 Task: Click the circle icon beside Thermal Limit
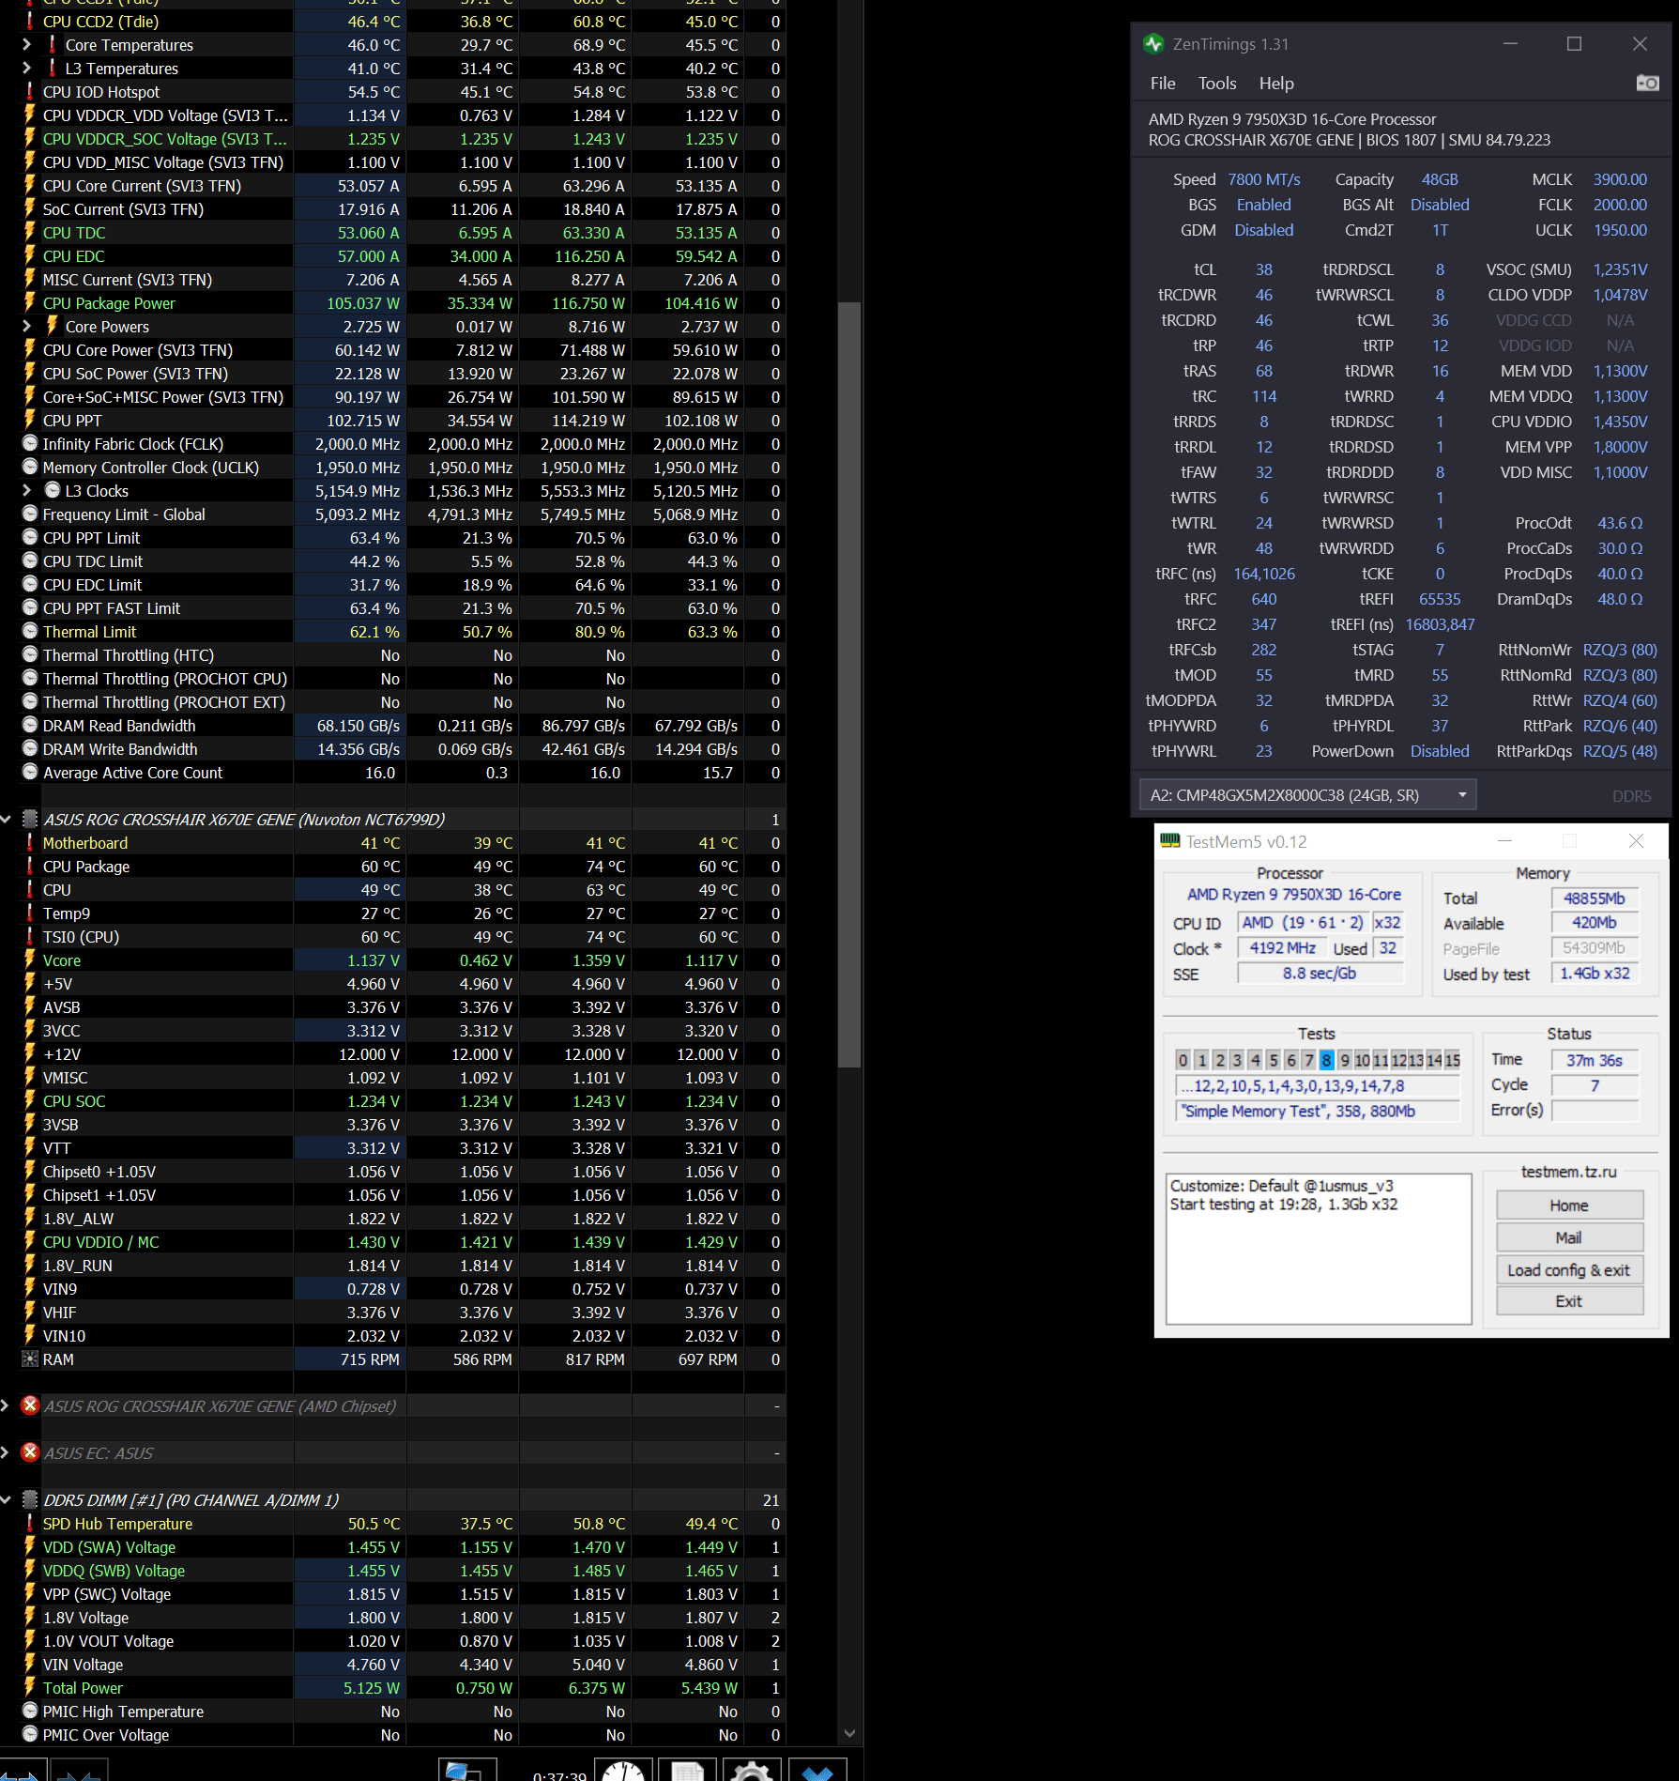[x=30, y=631]
